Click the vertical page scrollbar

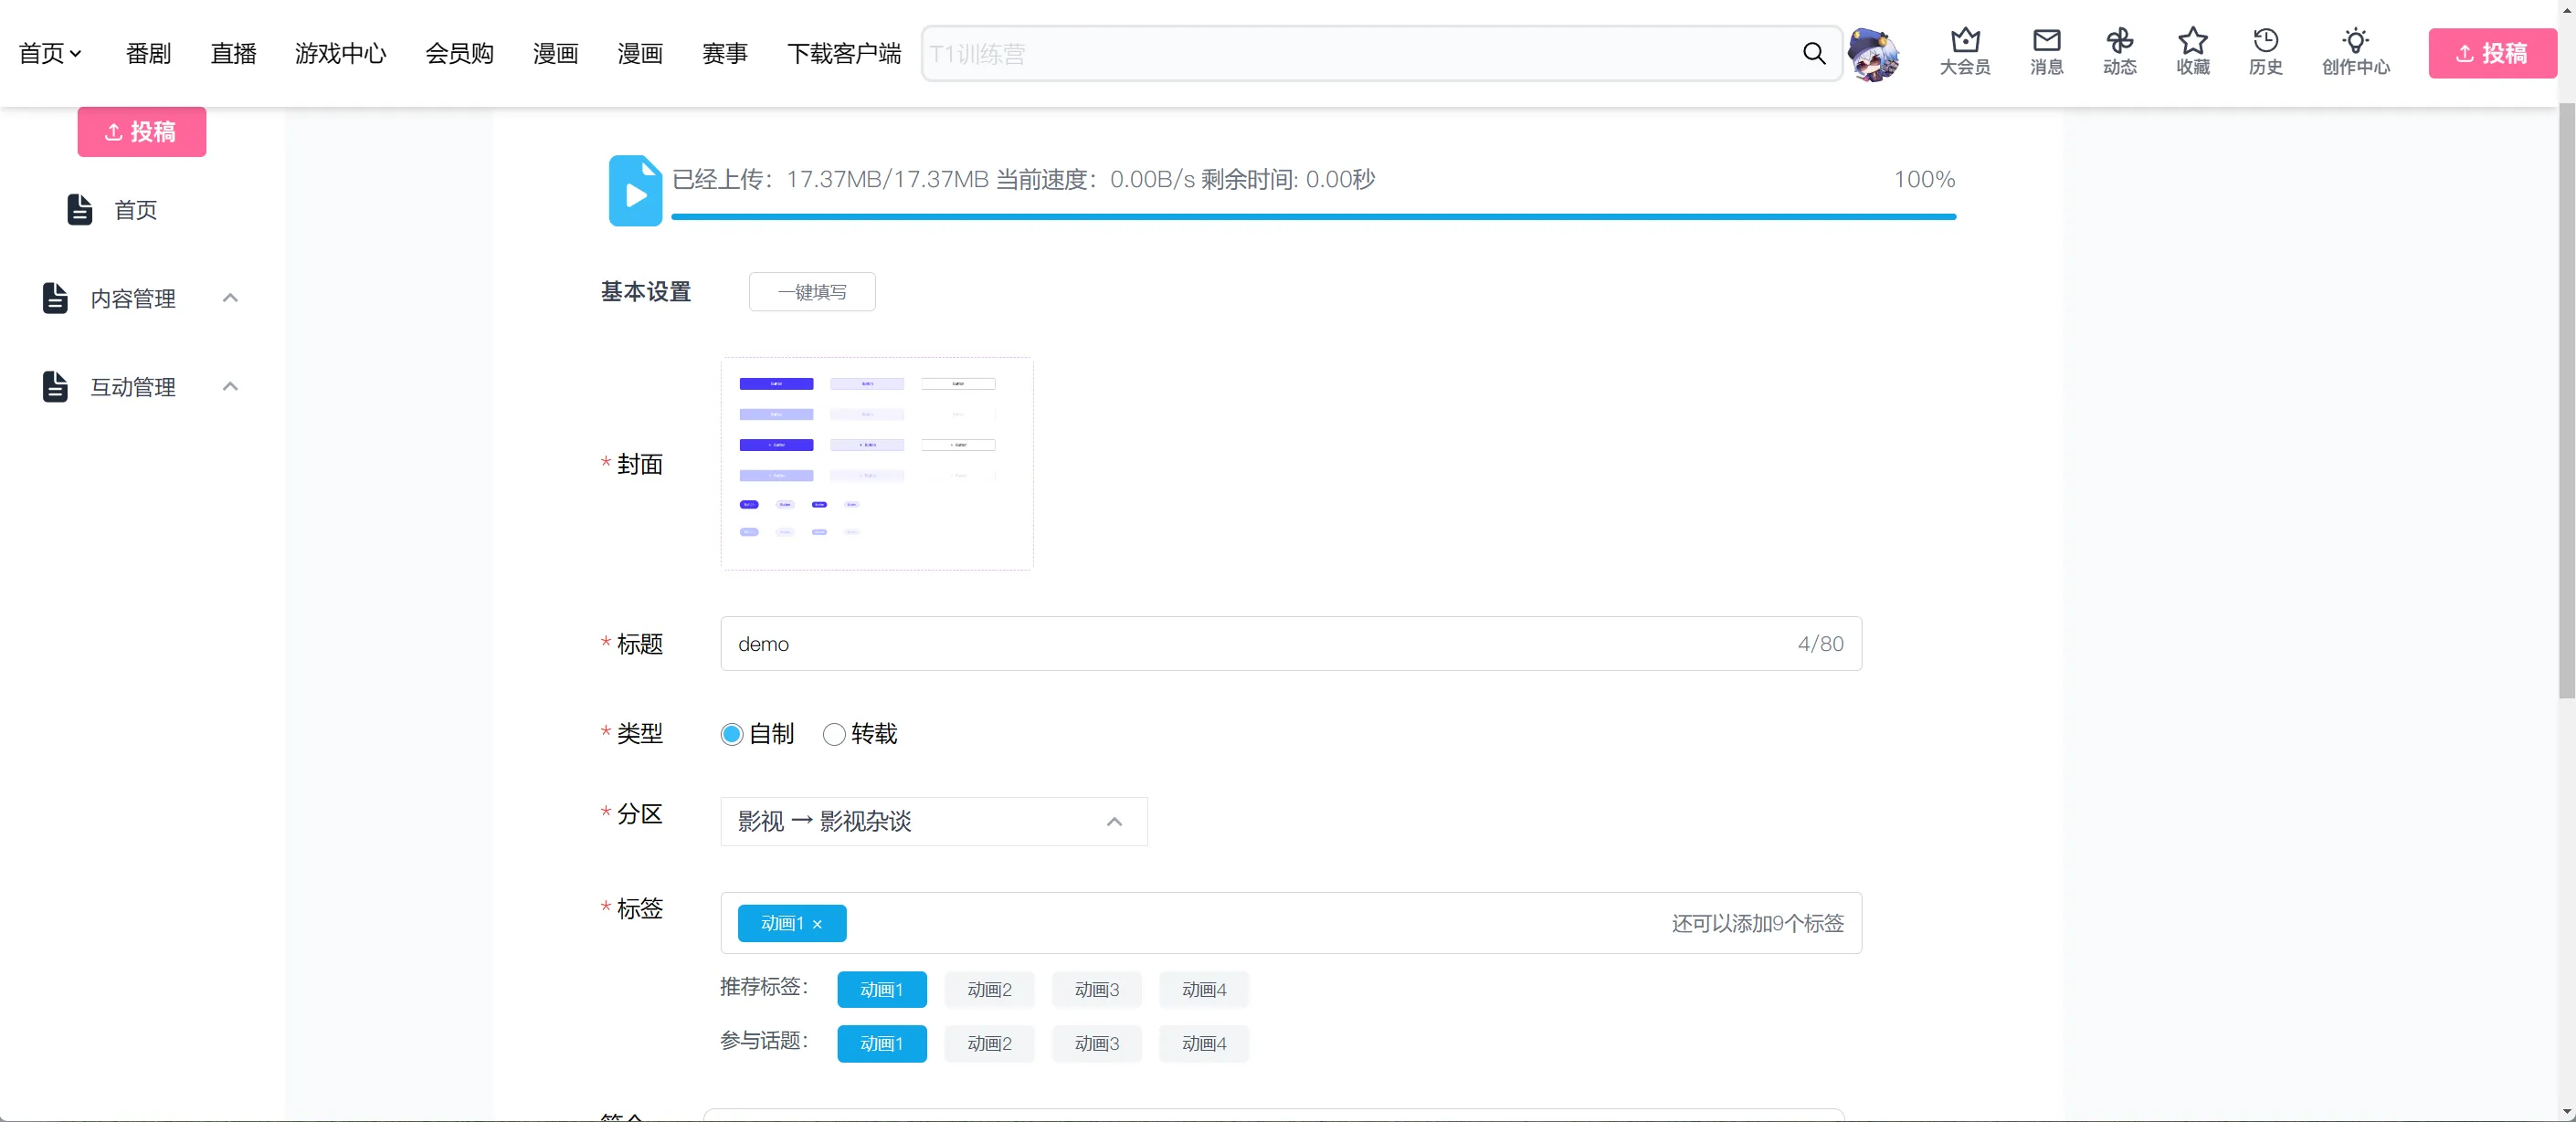[x=2567, y=400]
